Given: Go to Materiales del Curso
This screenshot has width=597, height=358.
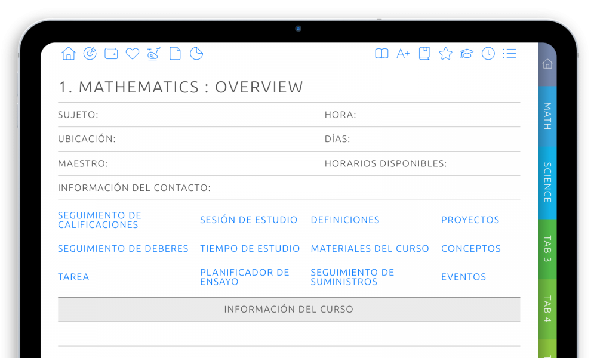Looking at the screenshot, I should [x=370, y=248].
